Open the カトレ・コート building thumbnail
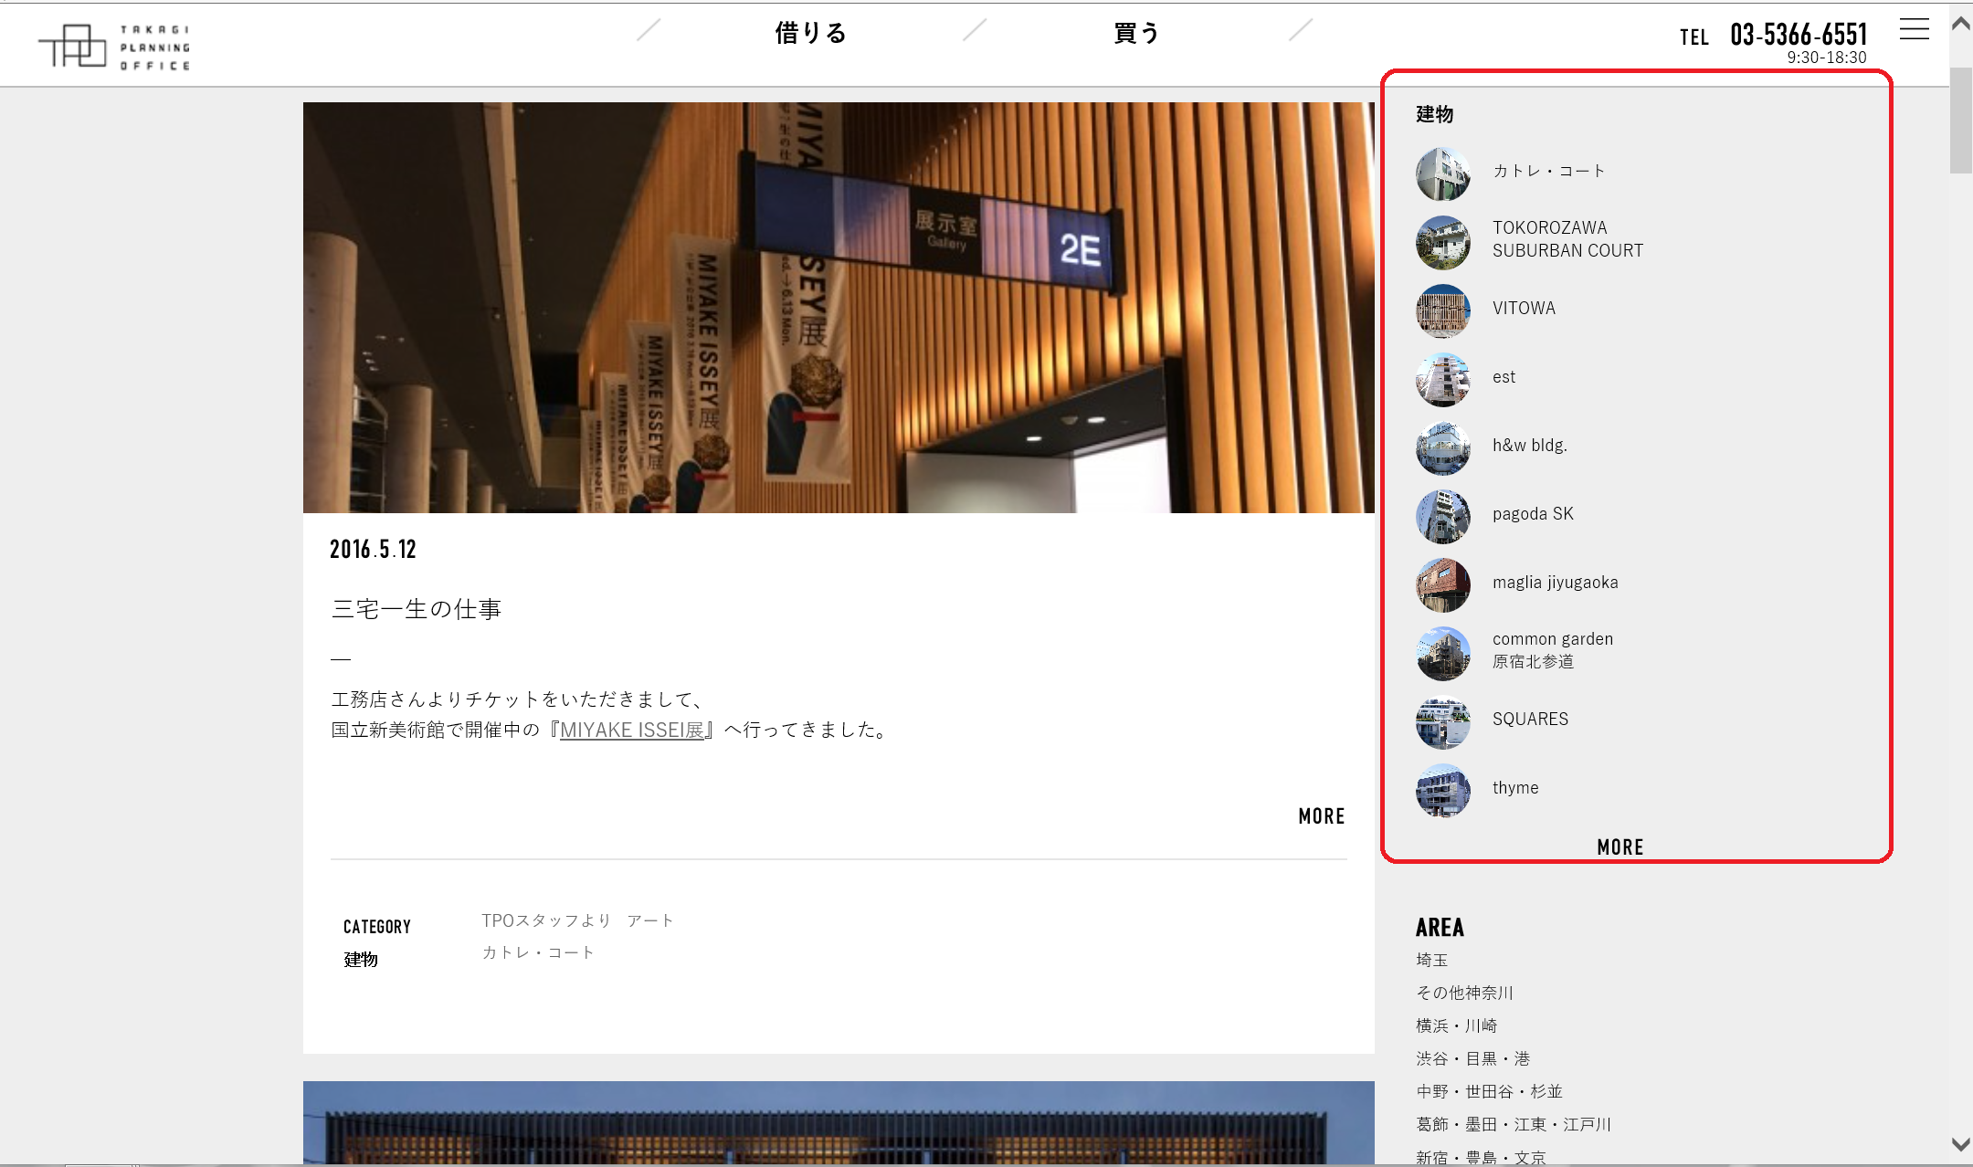Screen dimensions: 1973x1167 coord(1443,173)
